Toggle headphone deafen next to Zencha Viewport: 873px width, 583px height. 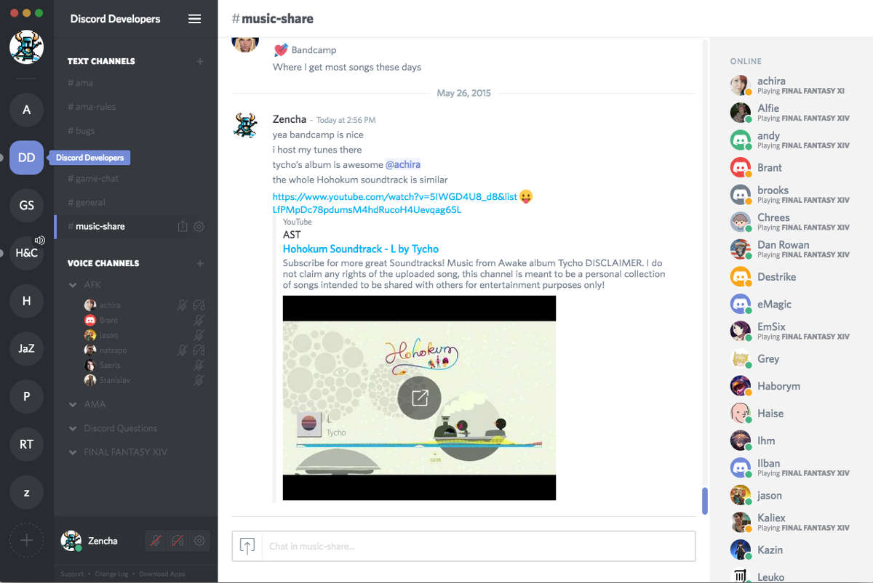point(178,541)
